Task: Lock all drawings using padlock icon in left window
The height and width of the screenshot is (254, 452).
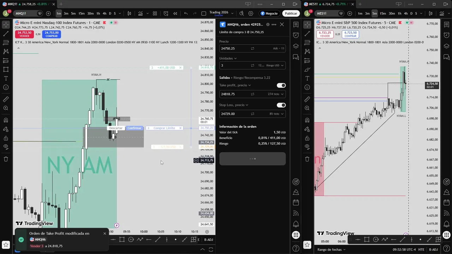Action: pyautogui.click(x=6, y=138)
